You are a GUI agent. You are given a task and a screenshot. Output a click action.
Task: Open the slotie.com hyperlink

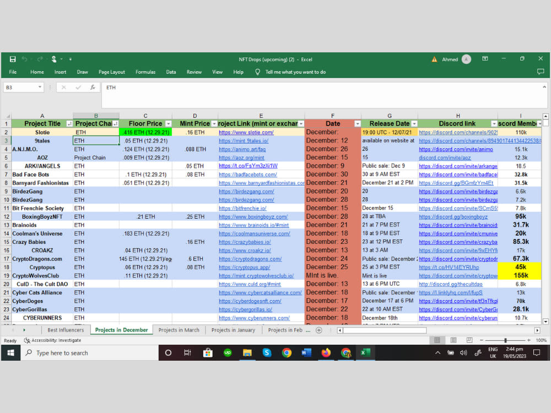(246, 132)
